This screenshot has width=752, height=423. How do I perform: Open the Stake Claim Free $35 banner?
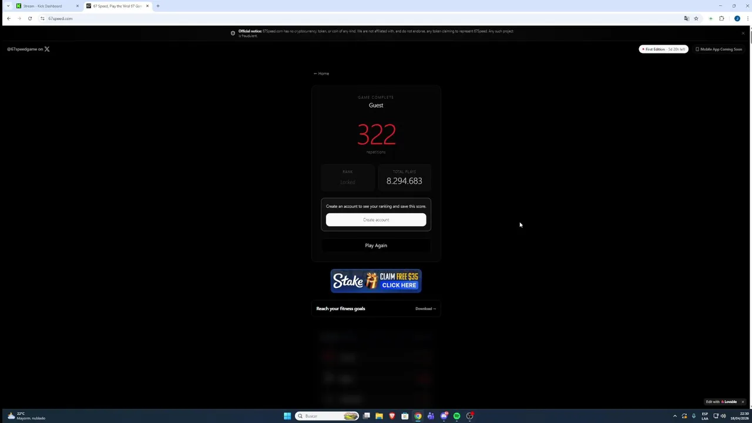click(x=376, y=281)
